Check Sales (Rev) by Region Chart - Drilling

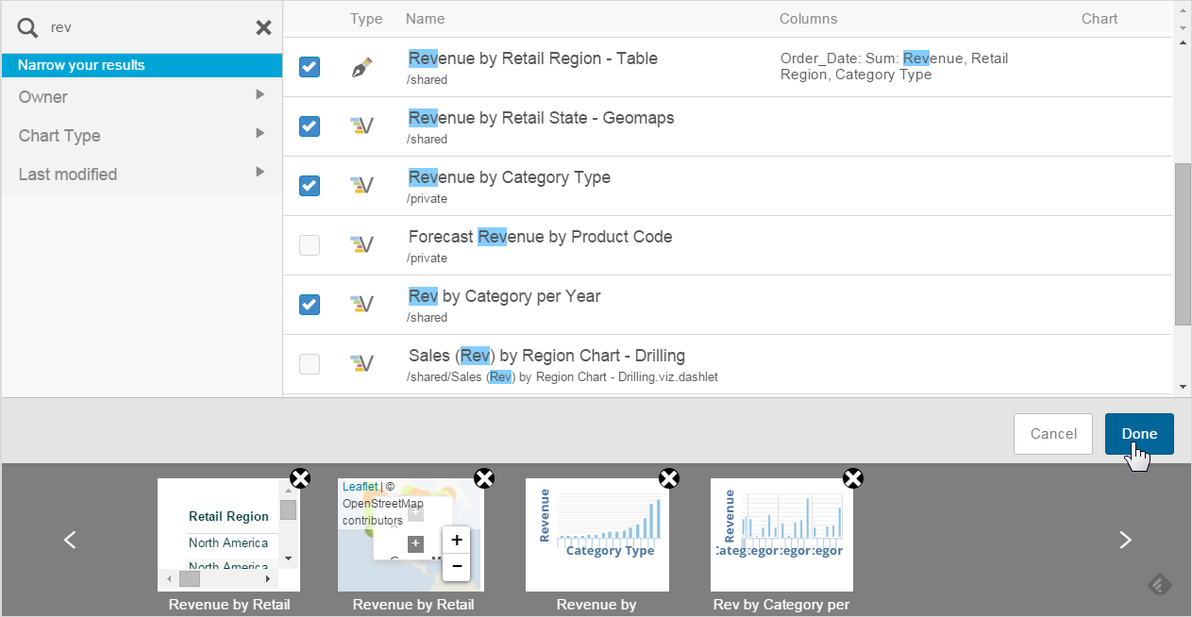[310, 364]
